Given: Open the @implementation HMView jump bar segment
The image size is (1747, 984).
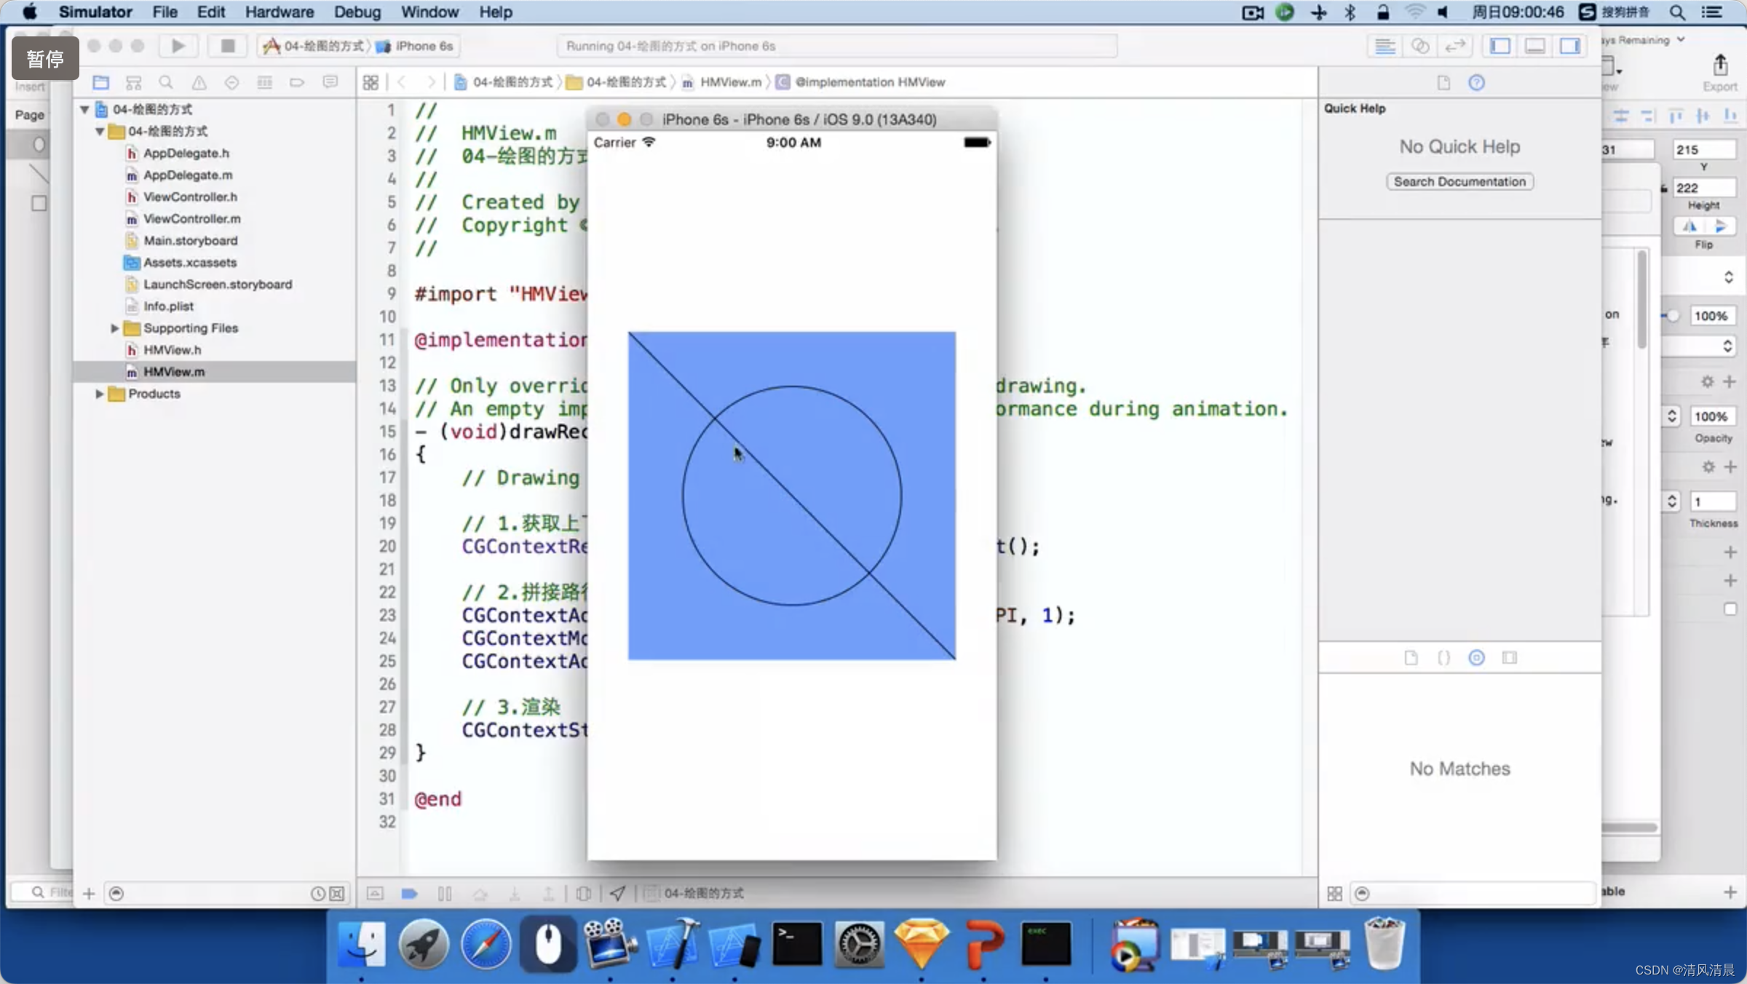Looking at the screenshot, I should click(861, 82).
